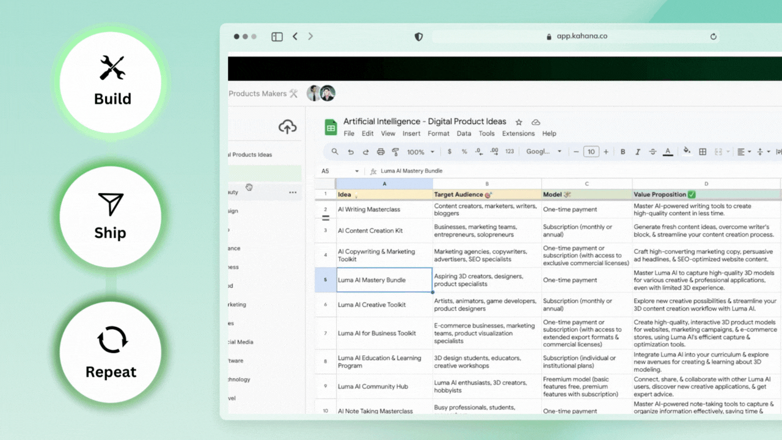Click the Value Proposition header cell
Viewport: 782px width, 440px height.
[x=707, y=195]
